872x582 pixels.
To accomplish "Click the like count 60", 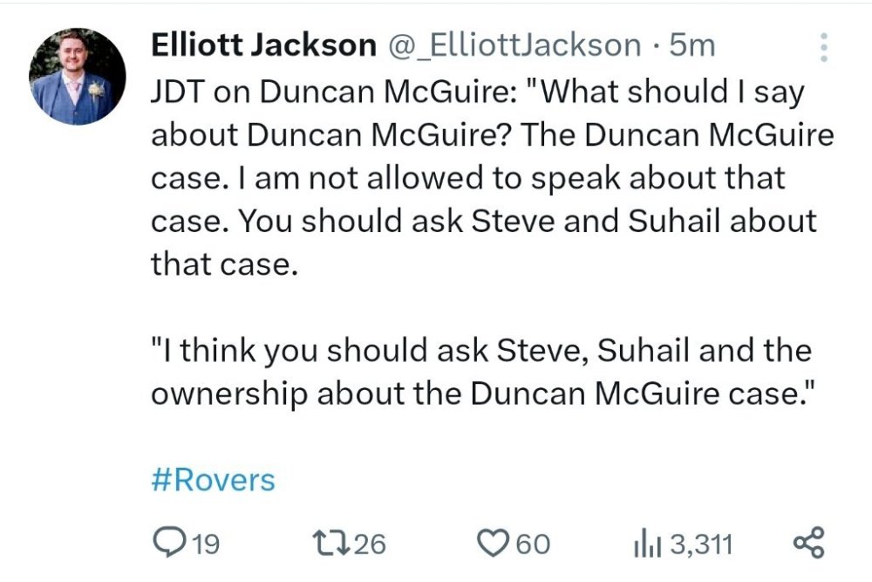I will pyautogui.click(x=533, y=545).
